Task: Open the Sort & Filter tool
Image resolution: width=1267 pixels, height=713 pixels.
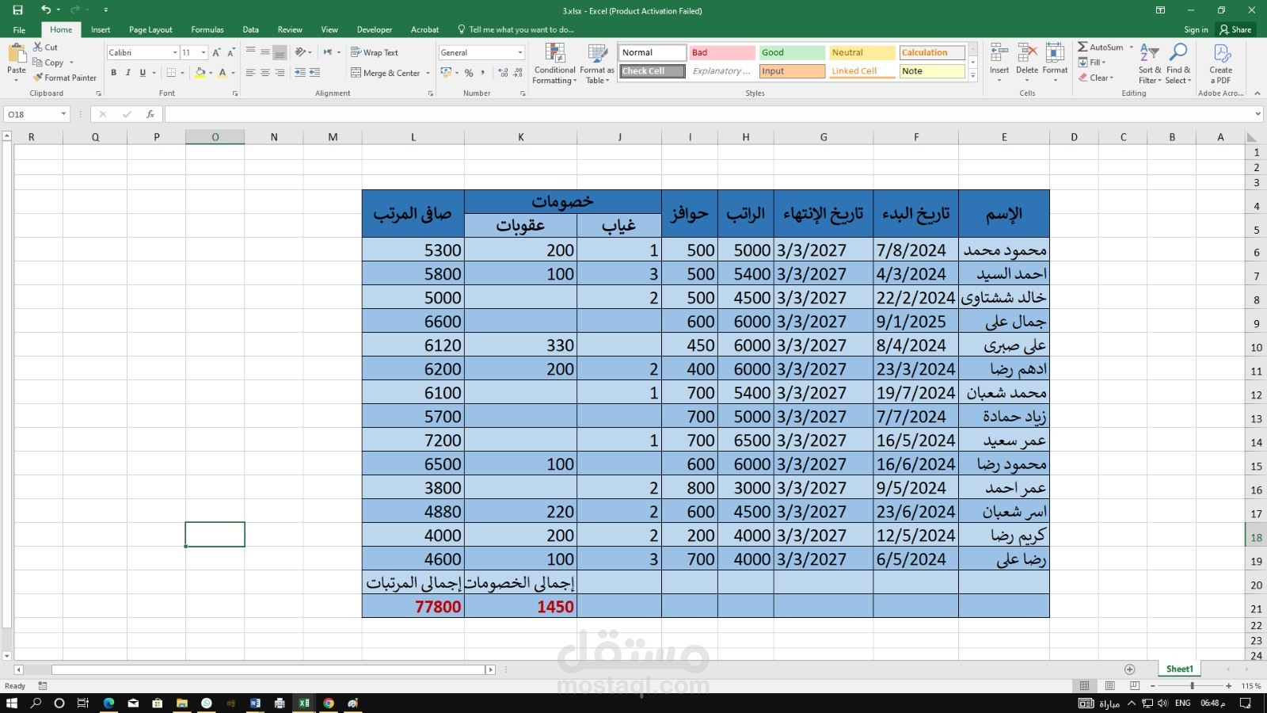Action: tap(1150, 63)
